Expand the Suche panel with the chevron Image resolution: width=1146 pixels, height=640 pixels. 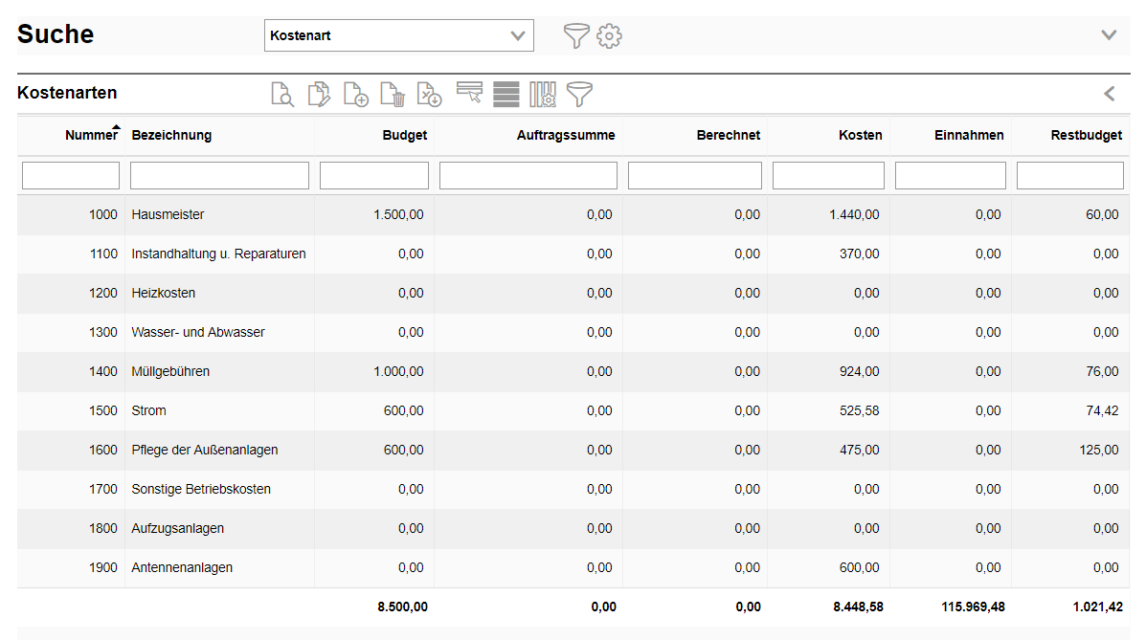1109,35
